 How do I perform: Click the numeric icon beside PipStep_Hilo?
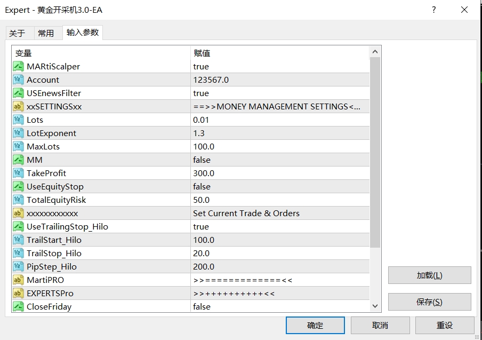18,267
